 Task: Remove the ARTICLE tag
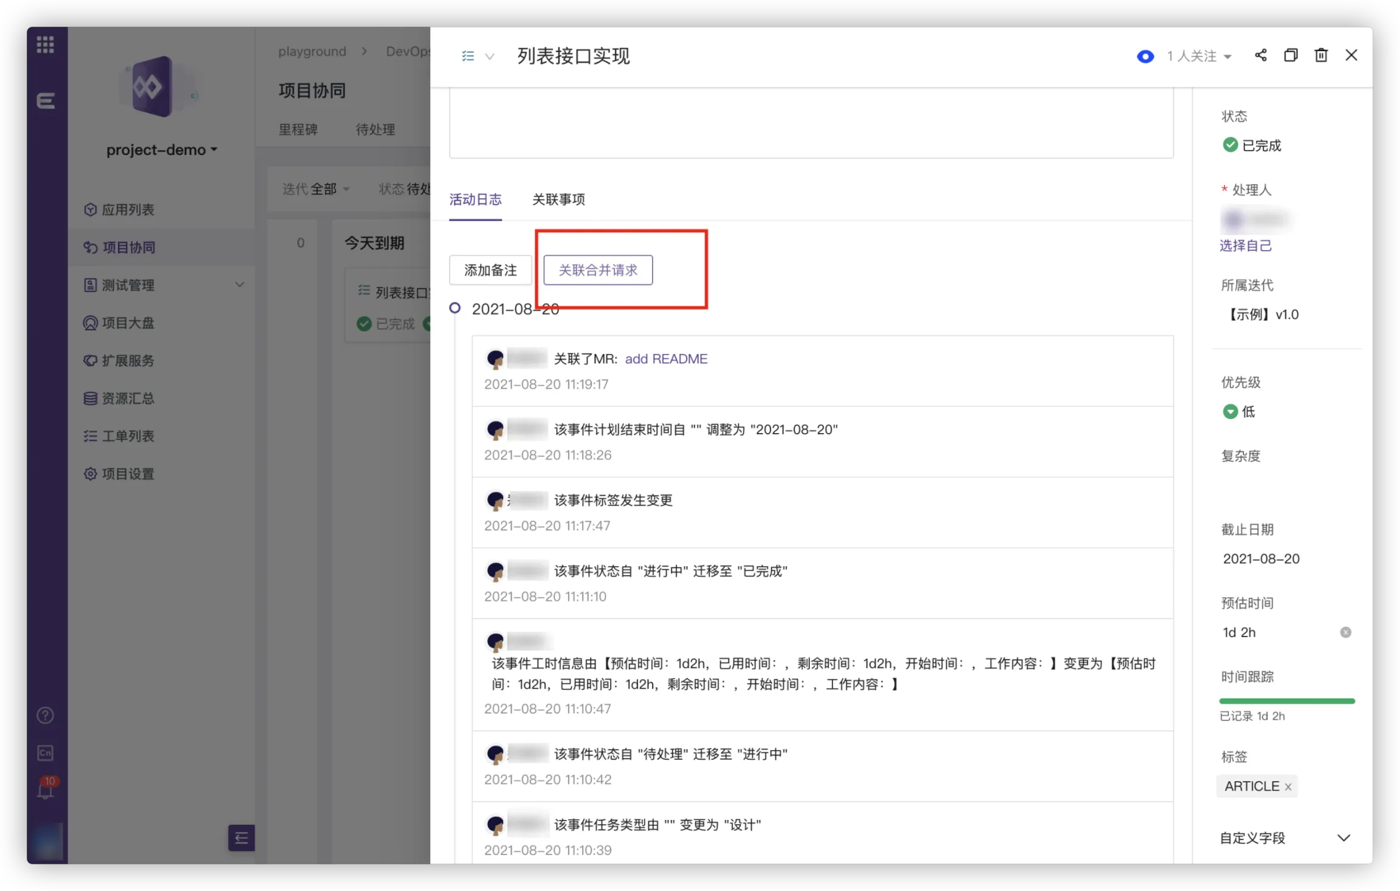tap(1288, 787)
